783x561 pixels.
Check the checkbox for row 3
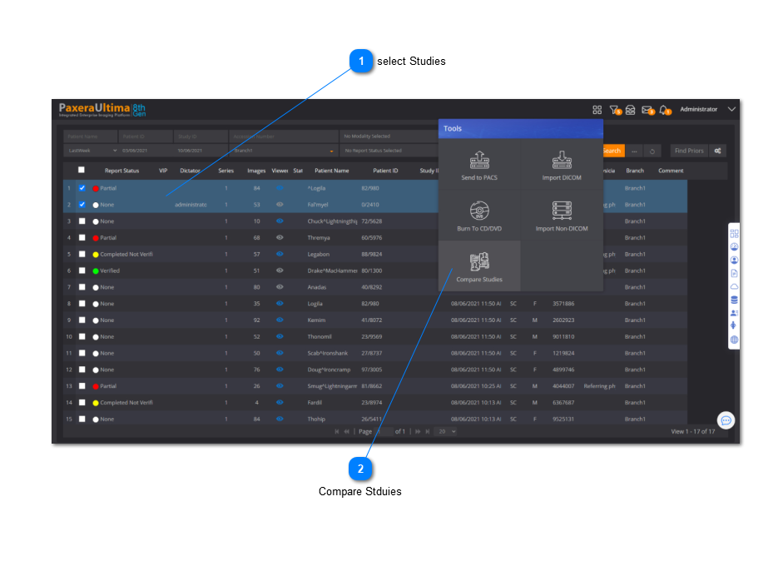click(x=82, y=221)
